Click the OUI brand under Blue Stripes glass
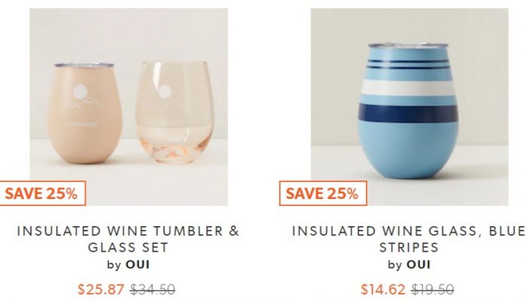Image resolution: width=527 pixels, height=302 pixels. point(419,264)
